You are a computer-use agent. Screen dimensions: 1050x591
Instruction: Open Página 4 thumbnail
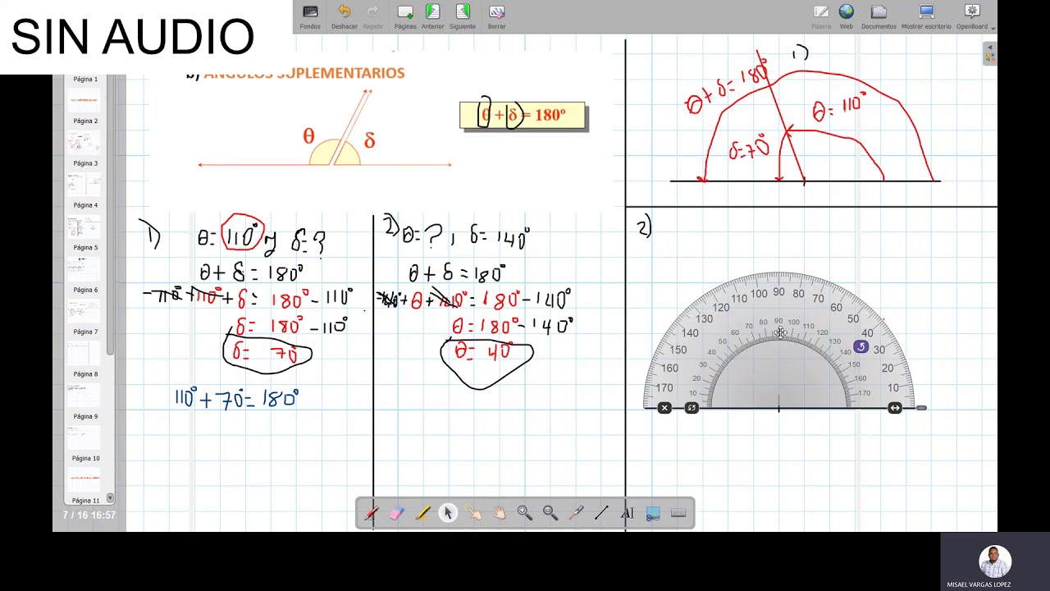tap(85, 227)
